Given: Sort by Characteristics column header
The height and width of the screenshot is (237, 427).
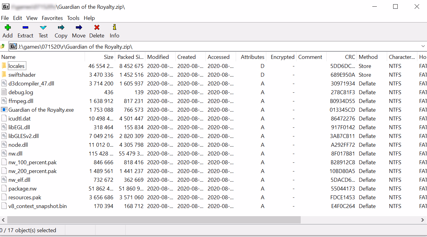Looking at the screenshot, I should [x=402, y=57].
